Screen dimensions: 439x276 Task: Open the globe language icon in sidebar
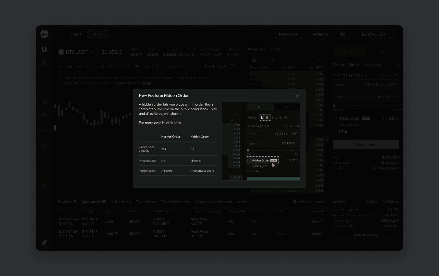tap(44, 187)
